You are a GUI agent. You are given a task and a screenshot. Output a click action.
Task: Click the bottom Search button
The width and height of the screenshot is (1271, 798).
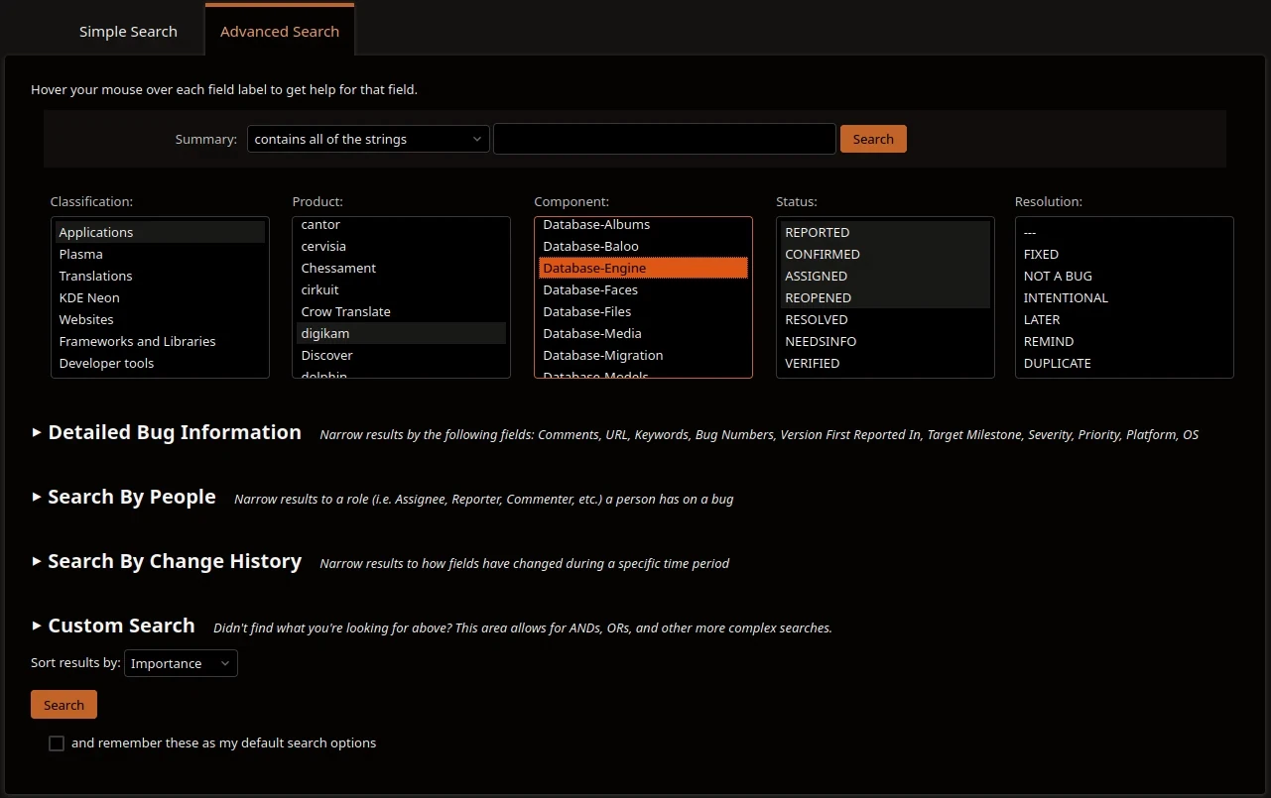(x=64, y=704)
